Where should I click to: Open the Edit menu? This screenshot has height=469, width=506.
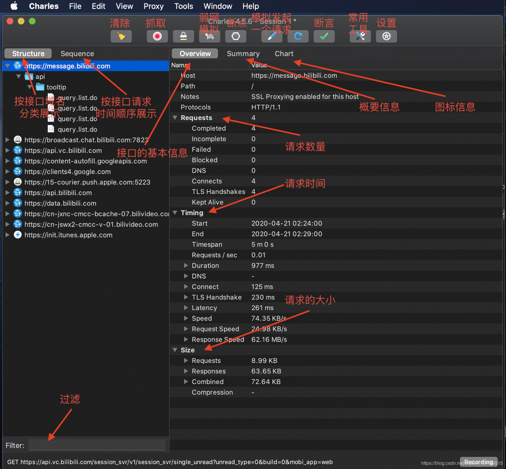click(x=98, y=6)
